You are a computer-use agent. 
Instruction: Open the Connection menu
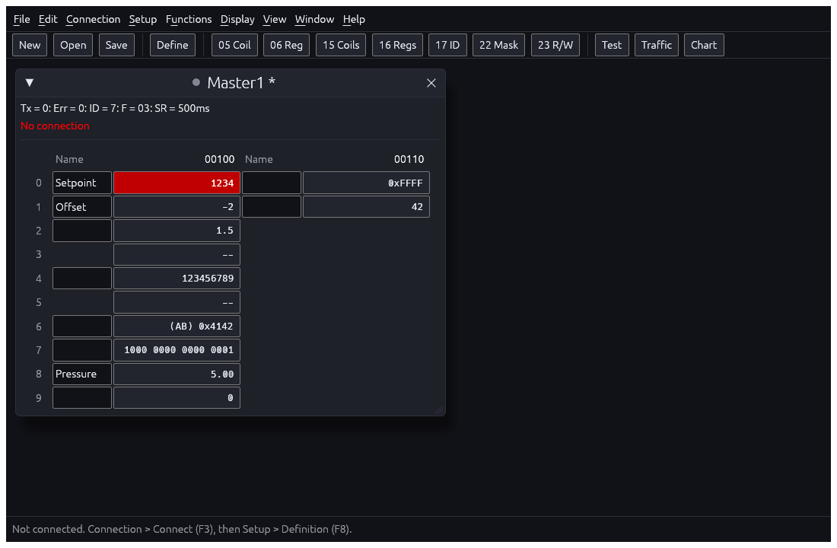[94, 19]
